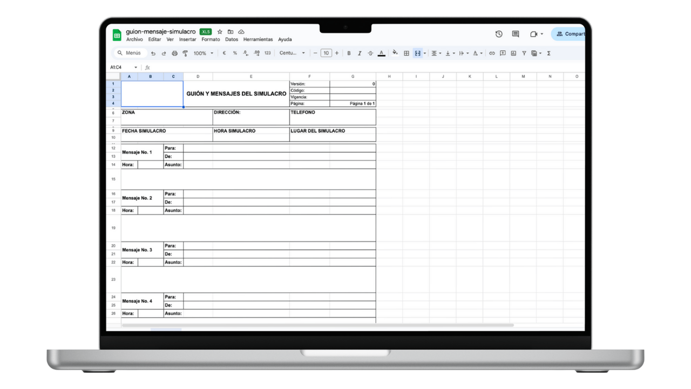Open the text color picker

(381, 53)
